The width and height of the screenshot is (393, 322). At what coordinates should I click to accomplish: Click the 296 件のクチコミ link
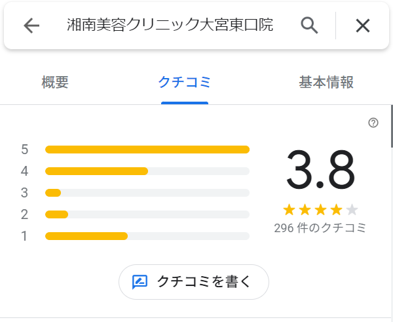(x=320, y=228)
